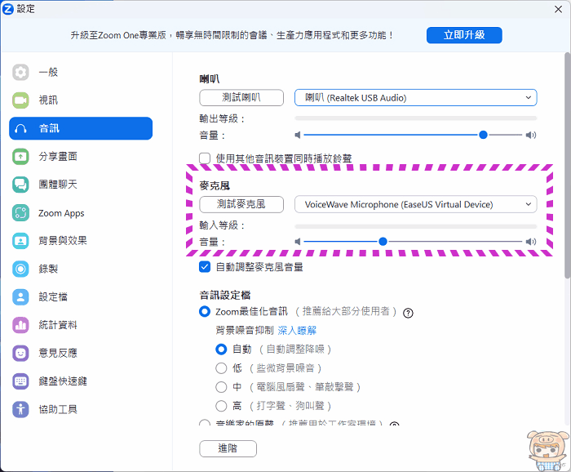Click the loud volume icon on the 麥克風 slider
Screen dimensions: 571x472
tap(531, 242)
